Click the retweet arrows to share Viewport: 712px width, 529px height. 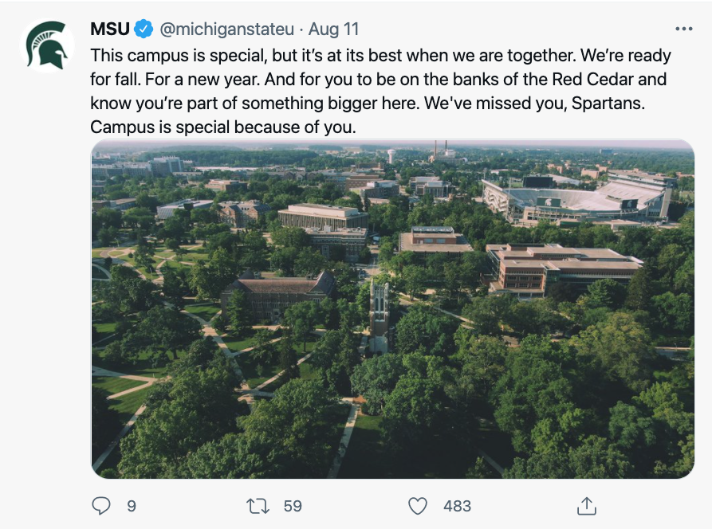[259, 505]
